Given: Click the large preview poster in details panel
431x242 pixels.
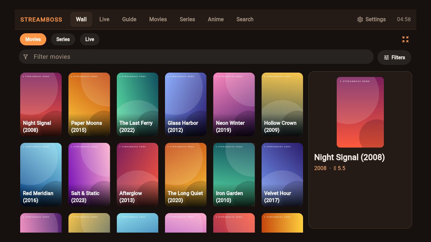Looking at the screenshot, I should coord(360,112).
